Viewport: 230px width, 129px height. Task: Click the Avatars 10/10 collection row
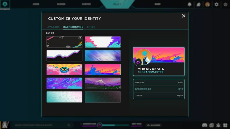[159, 83]
